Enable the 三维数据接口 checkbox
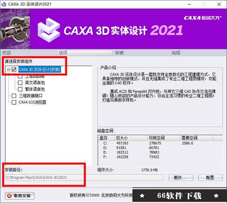The height and width of the screenshot is (203, 227). point(14,96)
